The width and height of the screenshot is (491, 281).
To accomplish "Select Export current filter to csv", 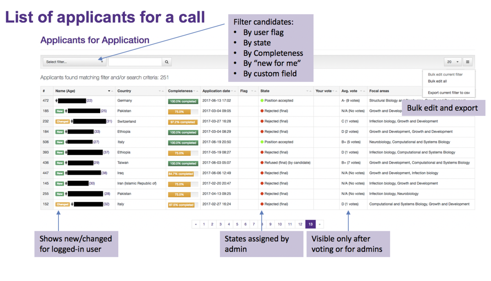I will click(448, 93).
